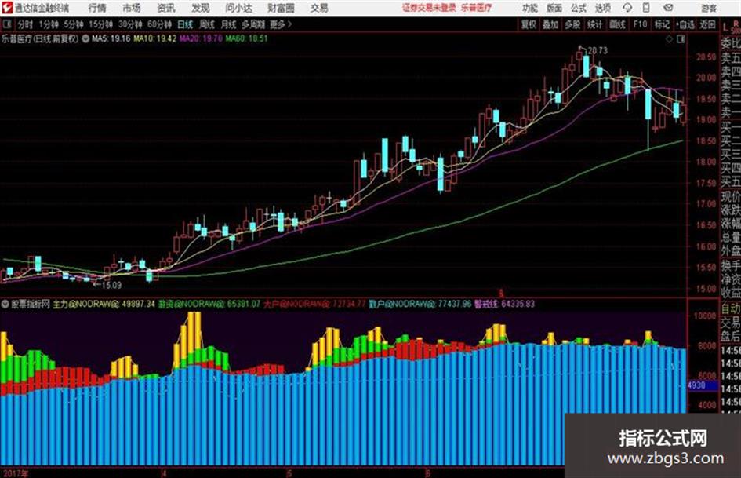
Task: Click the 警戒线 64335.83 label
Action: point(505,304)
